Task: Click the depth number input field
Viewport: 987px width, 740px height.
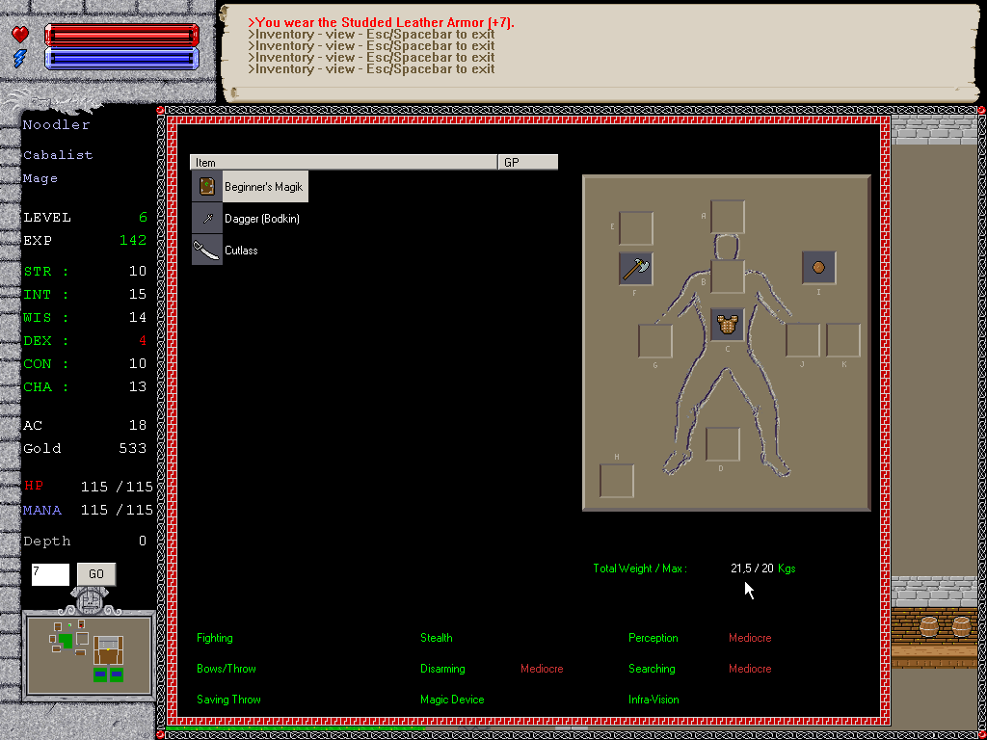Action: point(50,574)
